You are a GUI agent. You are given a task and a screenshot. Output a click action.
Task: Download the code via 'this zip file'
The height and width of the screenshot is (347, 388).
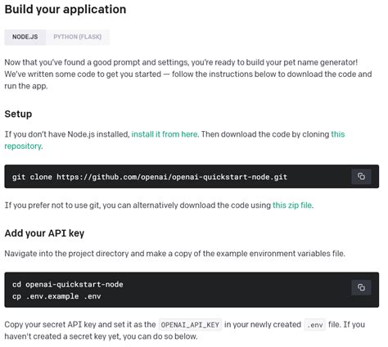point(292,205)
